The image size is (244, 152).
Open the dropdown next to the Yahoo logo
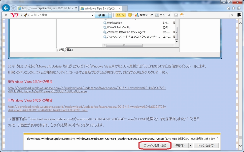click(x=21, y=15)
